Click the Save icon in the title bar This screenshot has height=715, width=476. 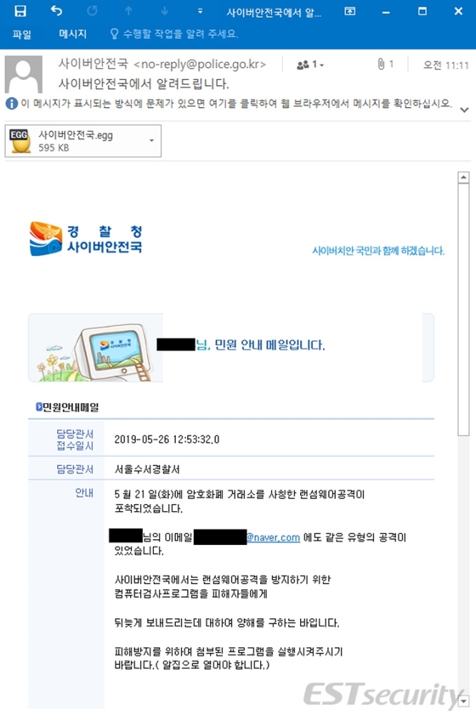[20, 11]
